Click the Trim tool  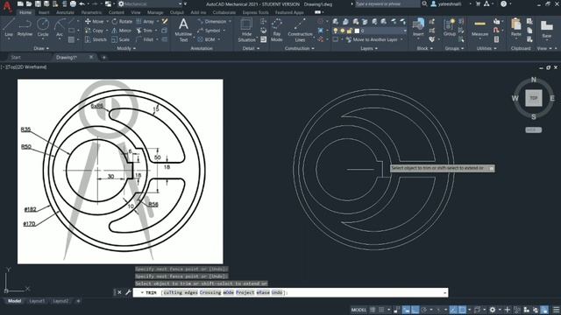144,31
